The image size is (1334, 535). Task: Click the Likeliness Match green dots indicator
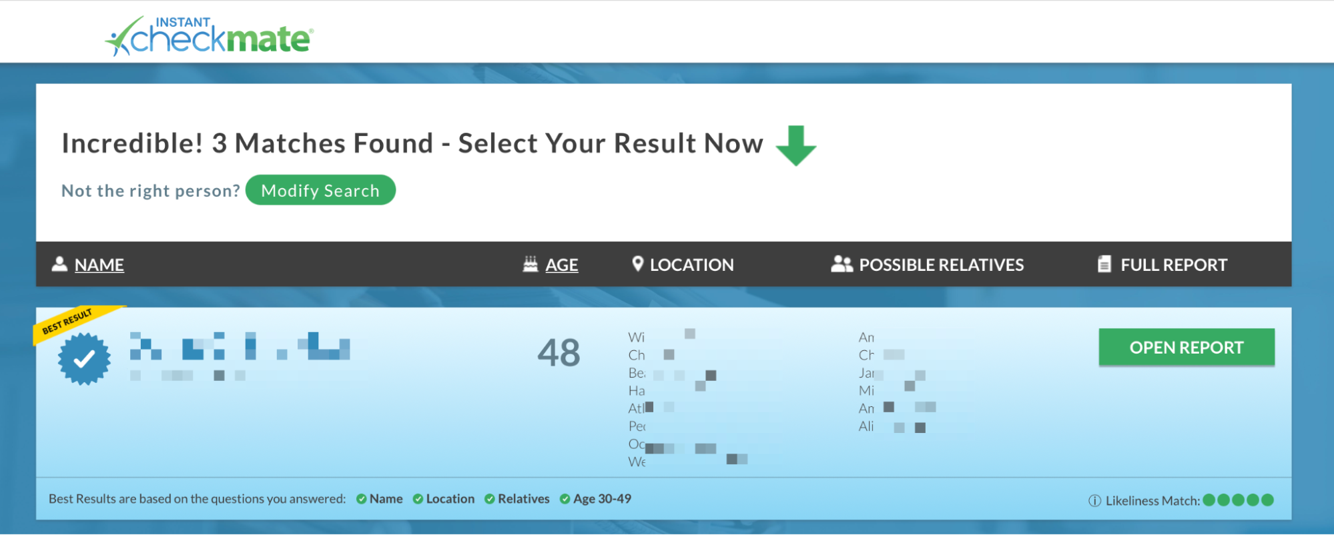(1238, 500)
